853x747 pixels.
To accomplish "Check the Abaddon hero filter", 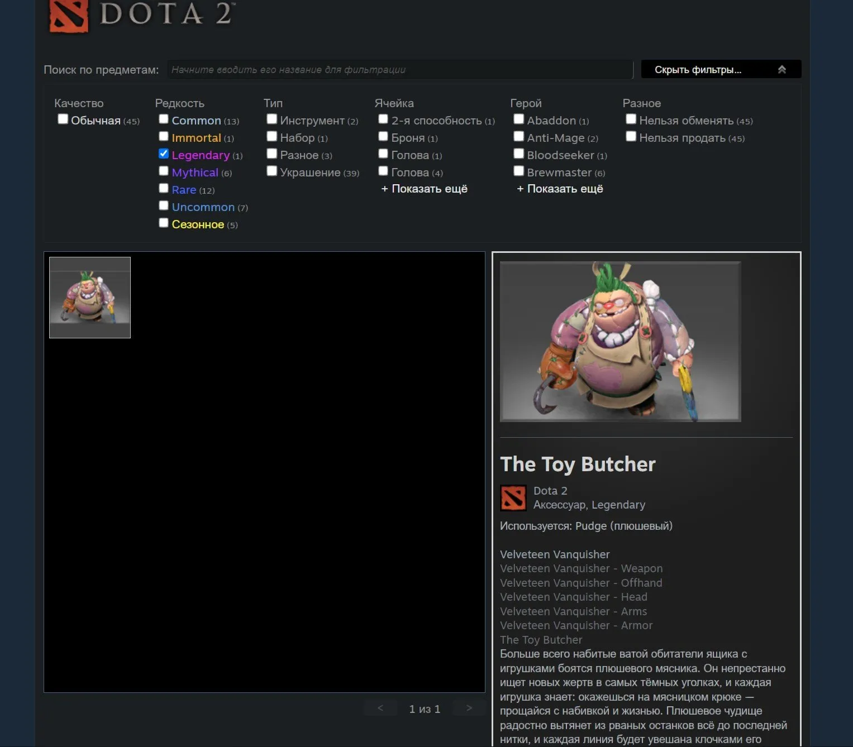I will tap(518, 119).
